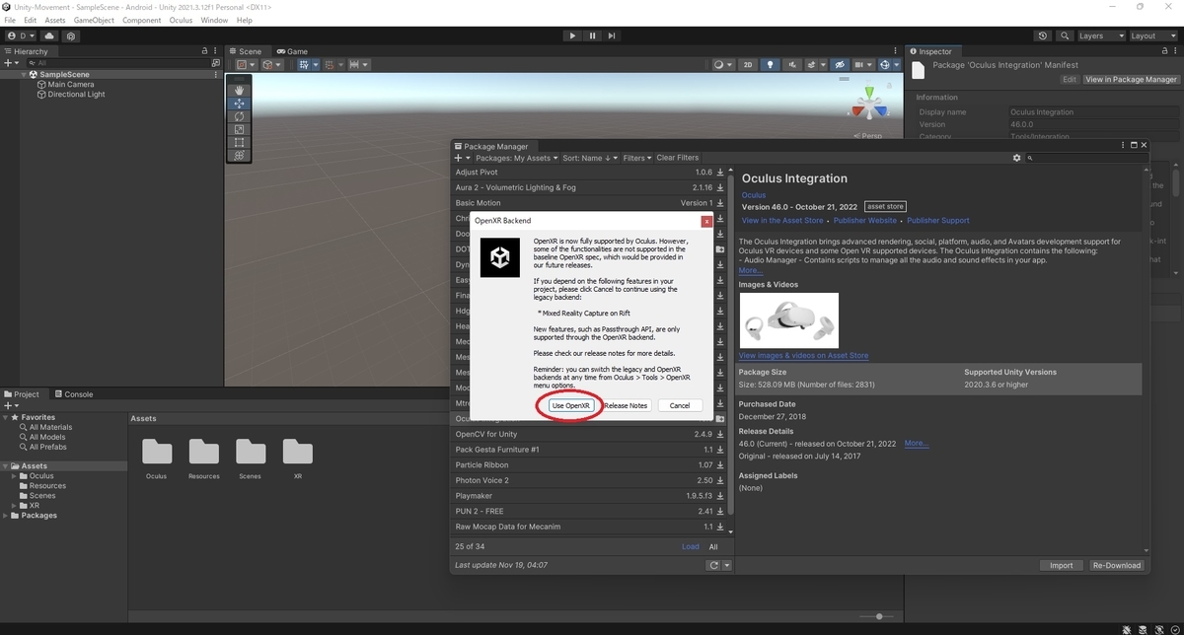
Task: Click View in Package Manager button
Action: click(1131, 79)
